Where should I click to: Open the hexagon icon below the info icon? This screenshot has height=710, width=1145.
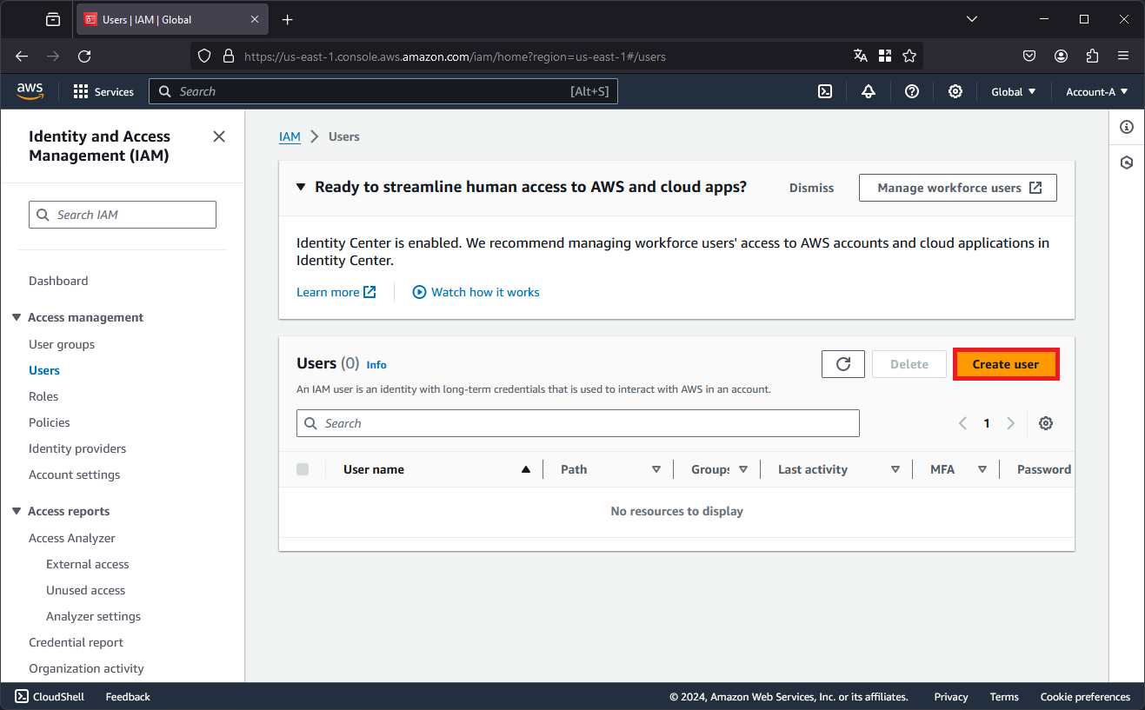[x=1127, y=163]
